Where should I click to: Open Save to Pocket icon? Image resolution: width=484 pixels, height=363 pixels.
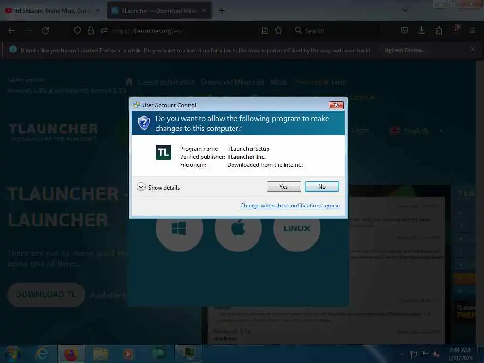(405, 30)
